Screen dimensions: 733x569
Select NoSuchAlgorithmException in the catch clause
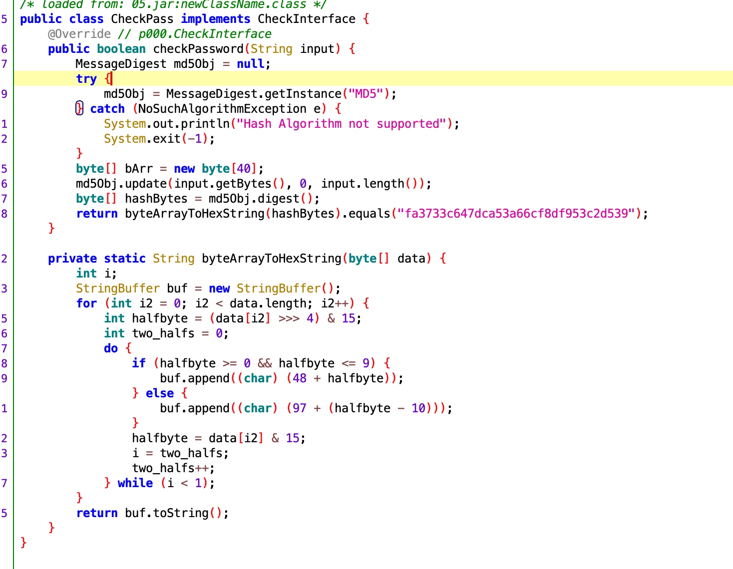tap(222, 109)
